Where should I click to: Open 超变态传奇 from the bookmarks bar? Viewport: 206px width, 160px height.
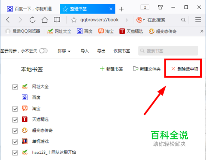coord(163,31)
